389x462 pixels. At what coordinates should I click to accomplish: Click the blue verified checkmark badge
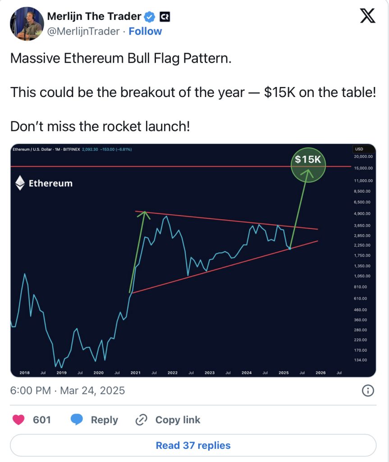tap(150, 17)
